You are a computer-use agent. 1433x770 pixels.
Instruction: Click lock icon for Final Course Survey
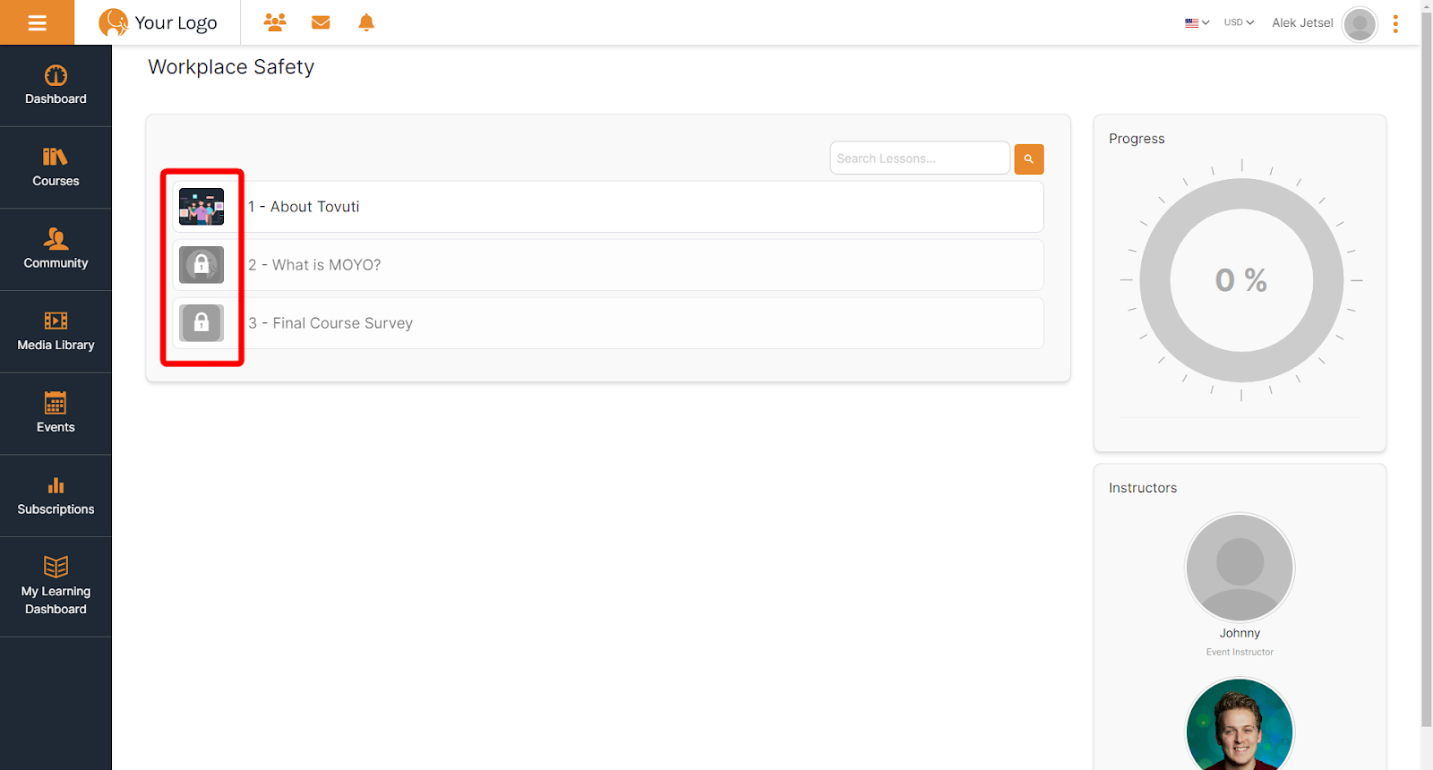[x=202, y=323]
